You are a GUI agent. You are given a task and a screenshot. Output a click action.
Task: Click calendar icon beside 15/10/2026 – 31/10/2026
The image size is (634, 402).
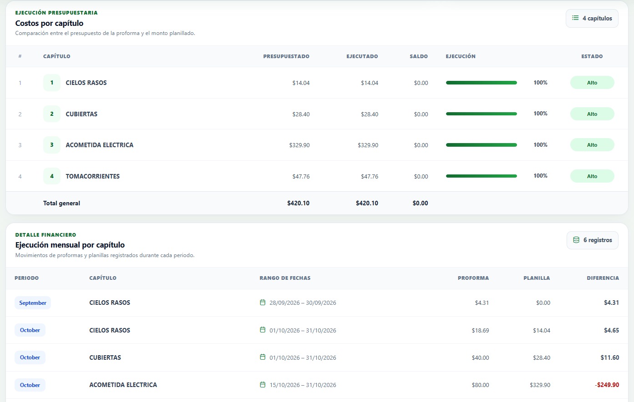point(263,385)
